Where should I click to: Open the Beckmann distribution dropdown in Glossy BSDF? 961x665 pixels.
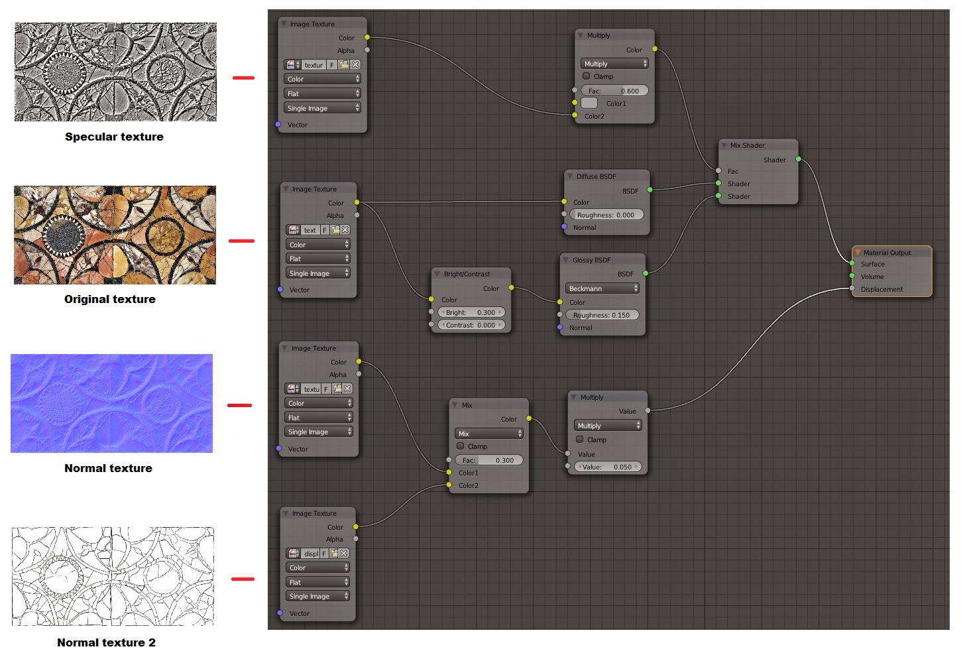[x=602, y=288]
